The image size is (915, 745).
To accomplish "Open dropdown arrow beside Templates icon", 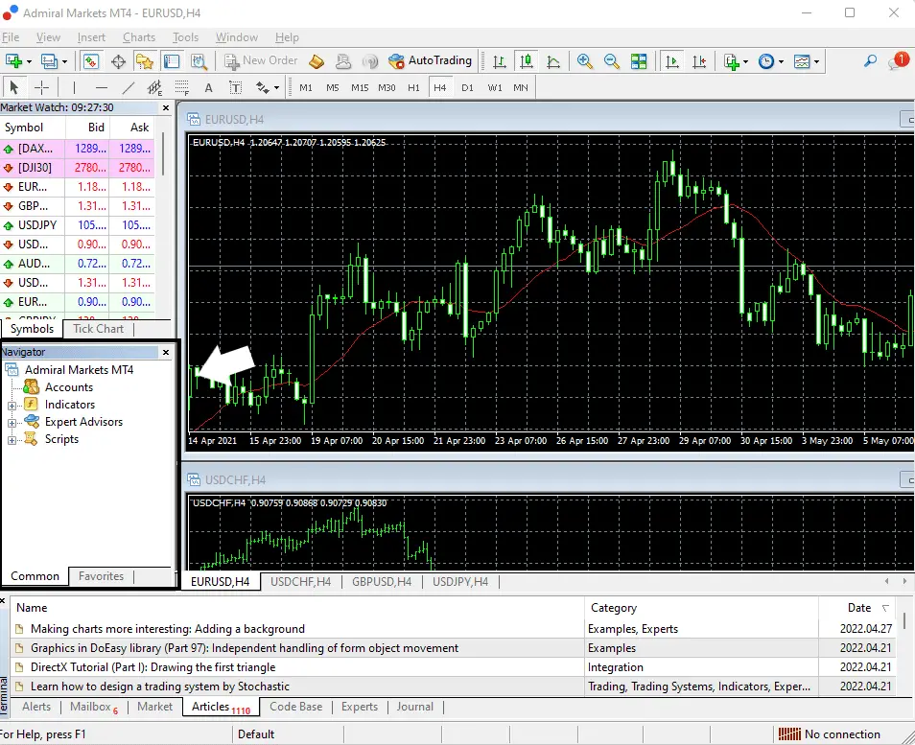I will tap(816, 61).
